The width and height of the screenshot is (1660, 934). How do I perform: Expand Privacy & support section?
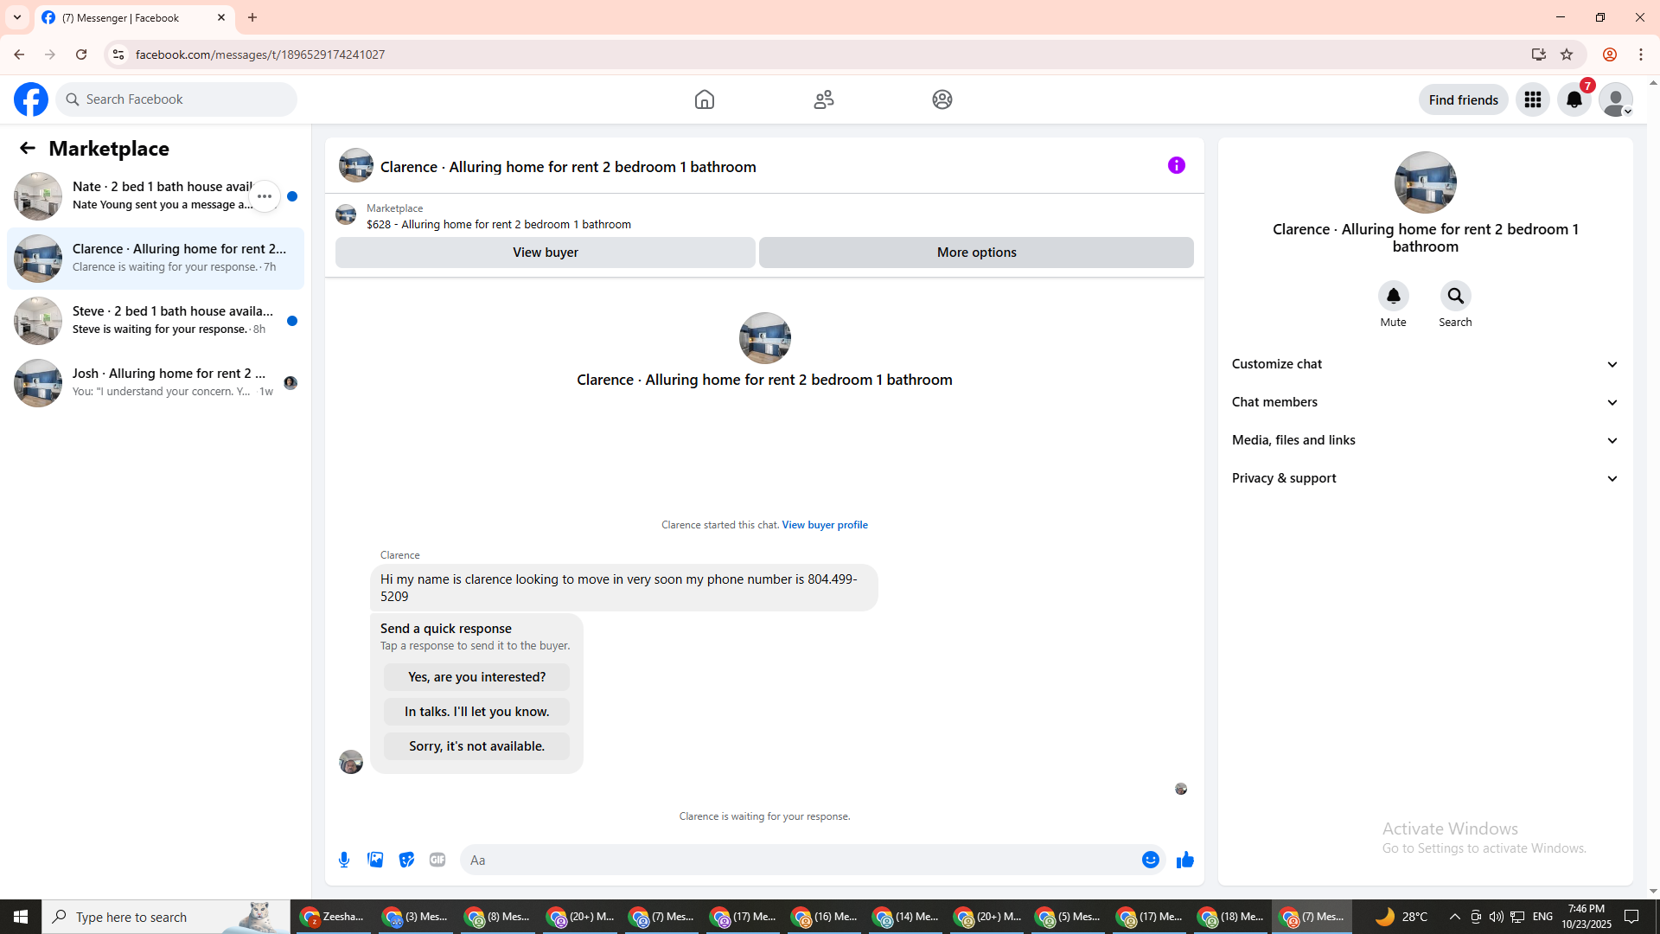(1425, 478)
